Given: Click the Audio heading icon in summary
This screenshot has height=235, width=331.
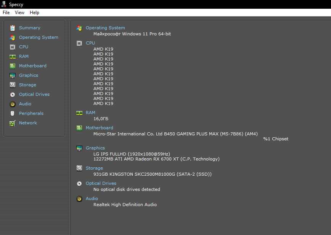Looking at the screenshot, I should tap(79, 199).
